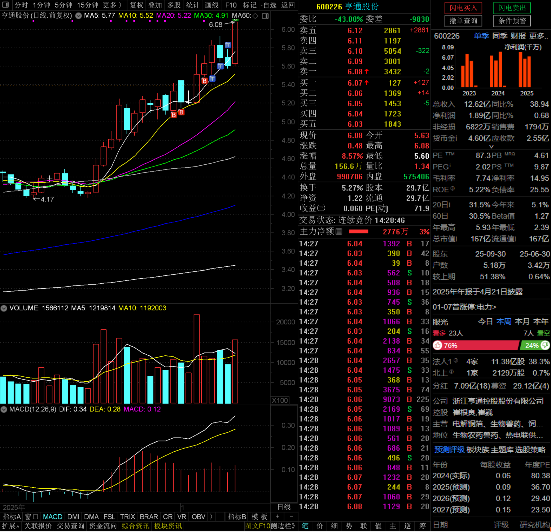Switch to 15分钟 chart period
This screenshot has height=532, width=551.
[88, 5]
